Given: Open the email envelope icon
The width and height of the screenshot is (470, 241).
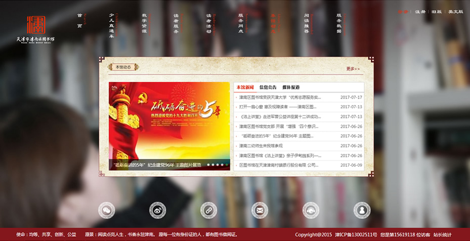Looking at the screenshot, I should pos(260,210).
